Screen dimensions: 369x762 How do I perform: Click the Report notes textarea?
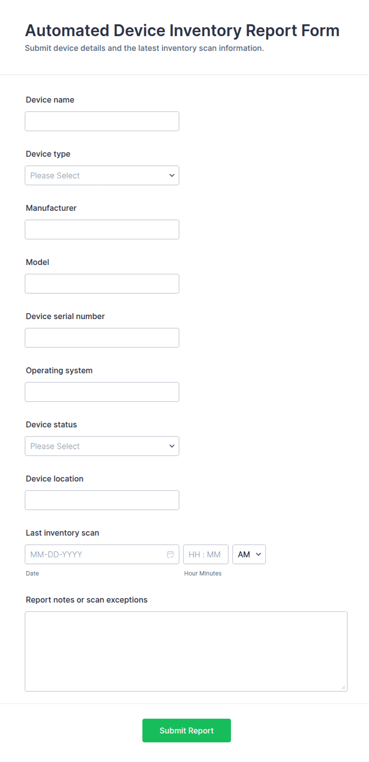pyautogui.click(x=186, y=652)
